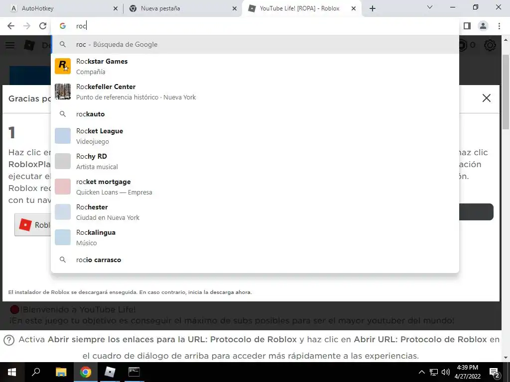Viewport: 510px width, 382px height.
Task: Open the Roblox taskbar icon
Action: 110,372
